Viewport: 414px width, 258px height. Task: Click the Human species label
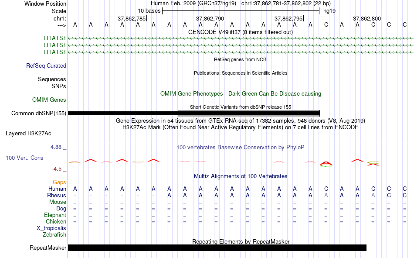coord(57,189)
